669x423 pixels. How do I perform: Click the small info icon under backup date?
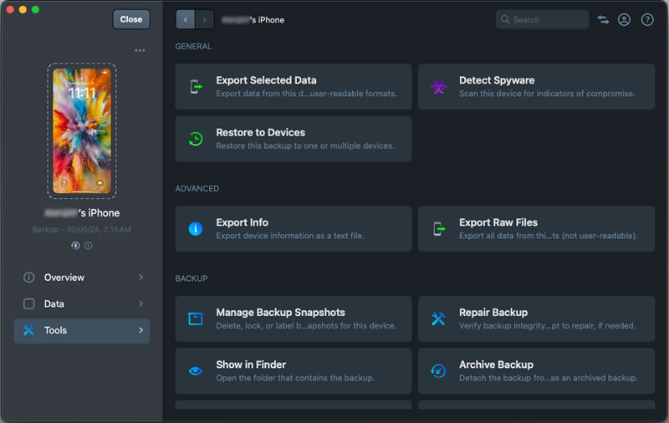tap(89, 245)
